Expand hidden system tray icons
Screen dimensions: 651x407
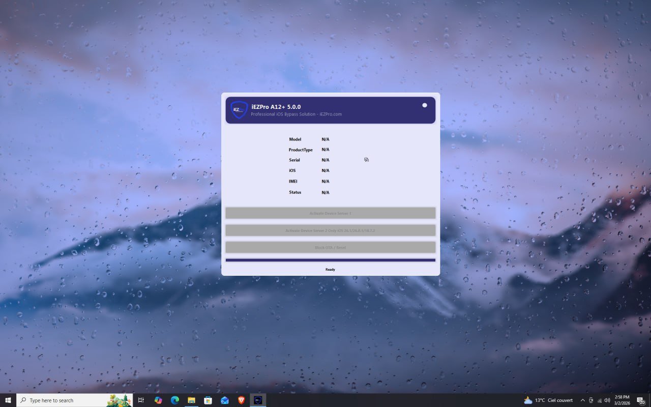pyautogui.click(x=583, y=400)
